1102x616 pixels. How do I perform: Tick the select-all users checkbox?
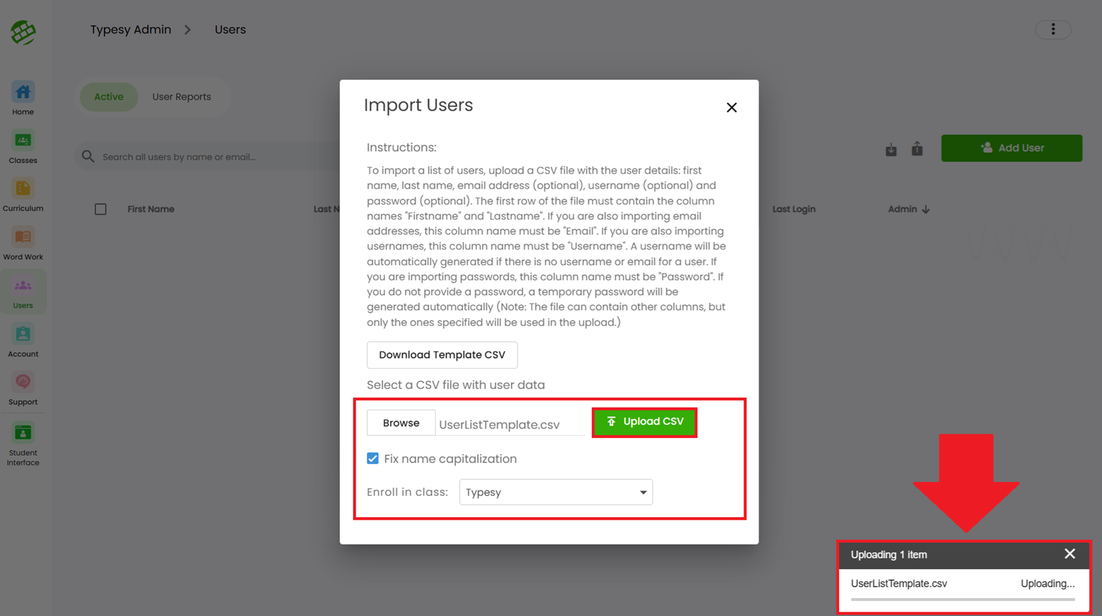point(100,209)
